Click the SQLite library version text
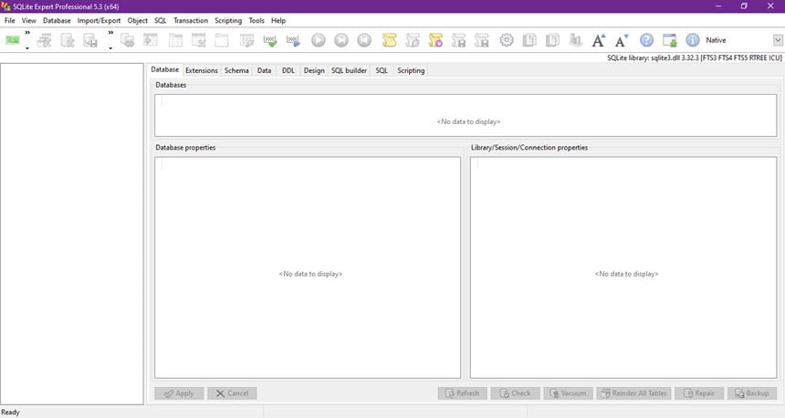 pyautogui.click(x=695, y=58)
